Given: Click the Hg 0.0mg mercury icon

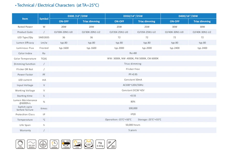Looking at the screenshot, I should pyautogui.click(x=100, y=144).
